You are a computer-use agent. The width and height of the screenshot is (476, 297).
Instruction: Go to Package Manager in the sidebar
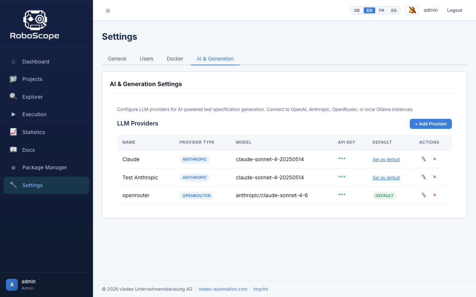point(45,167)
